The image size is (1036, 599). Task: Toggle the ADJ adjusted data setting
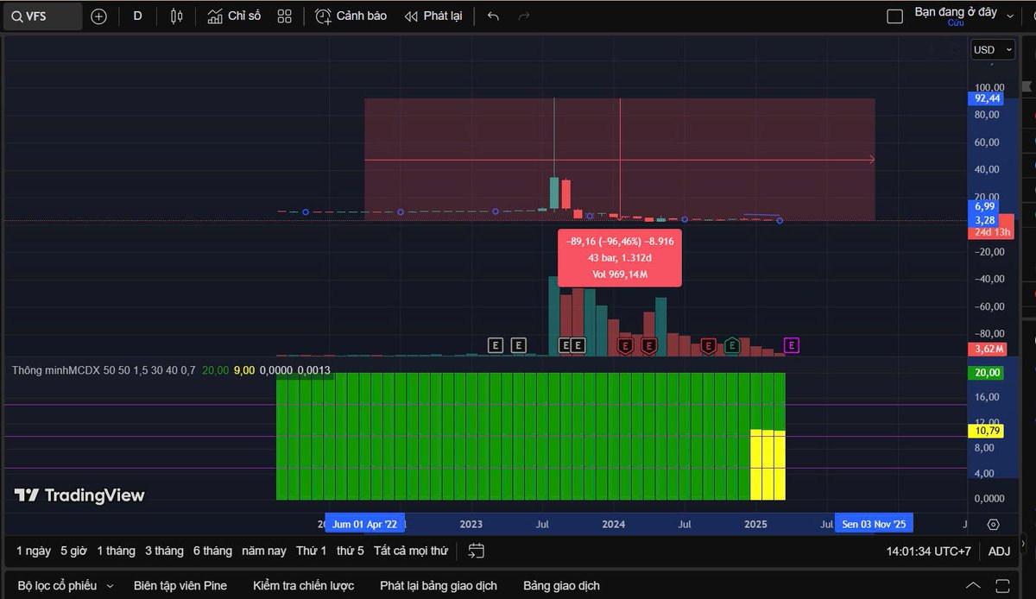coord(999,551)
